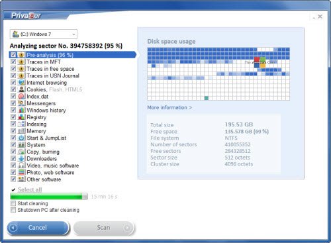Click the Pre-analysis shield icon
The image size is (331, 243).
coord(21,55)
